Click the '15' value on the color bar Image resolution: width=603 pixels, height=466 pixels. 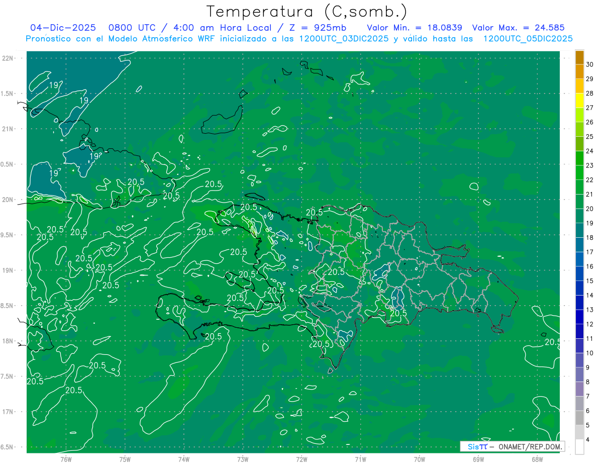[590, 281]
